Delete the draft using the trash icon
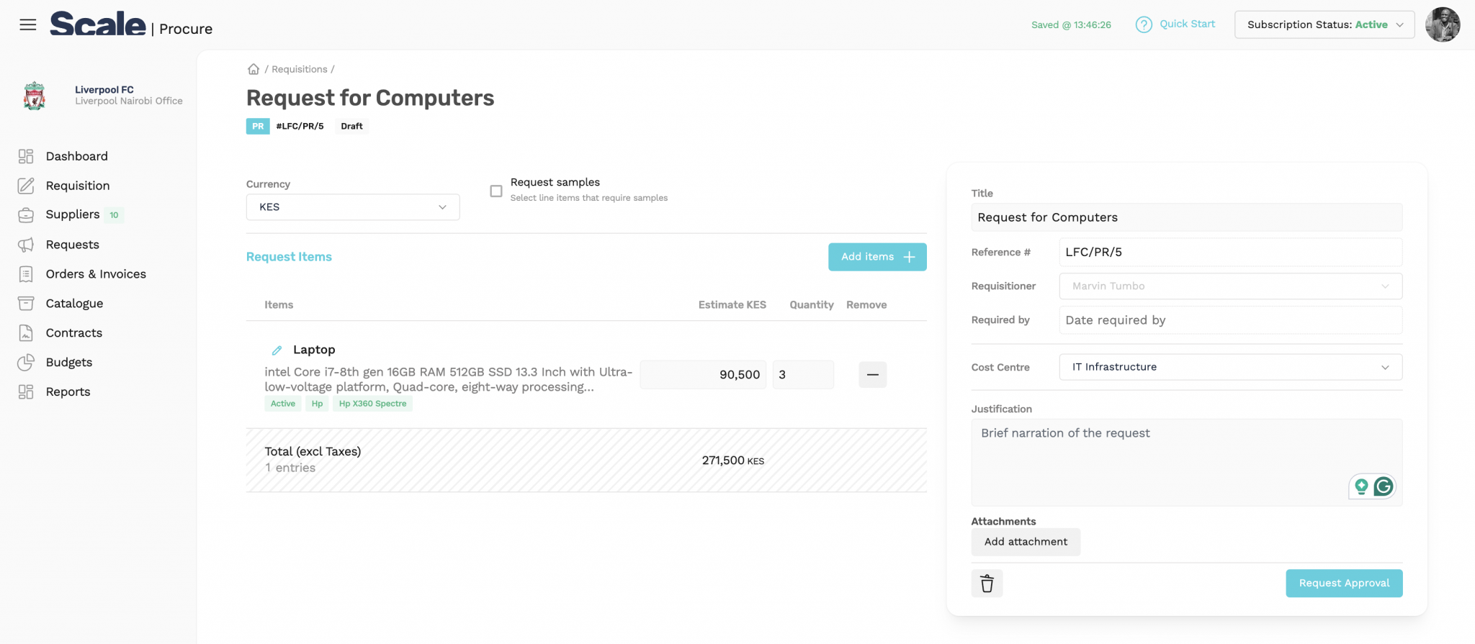Viewport: 1475px width, 644px height. pos(987,584)
